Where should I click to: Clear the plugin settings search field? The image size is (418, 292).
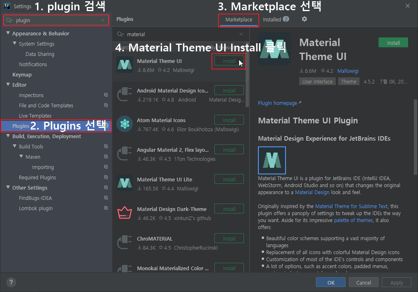(x=103, y=20)
